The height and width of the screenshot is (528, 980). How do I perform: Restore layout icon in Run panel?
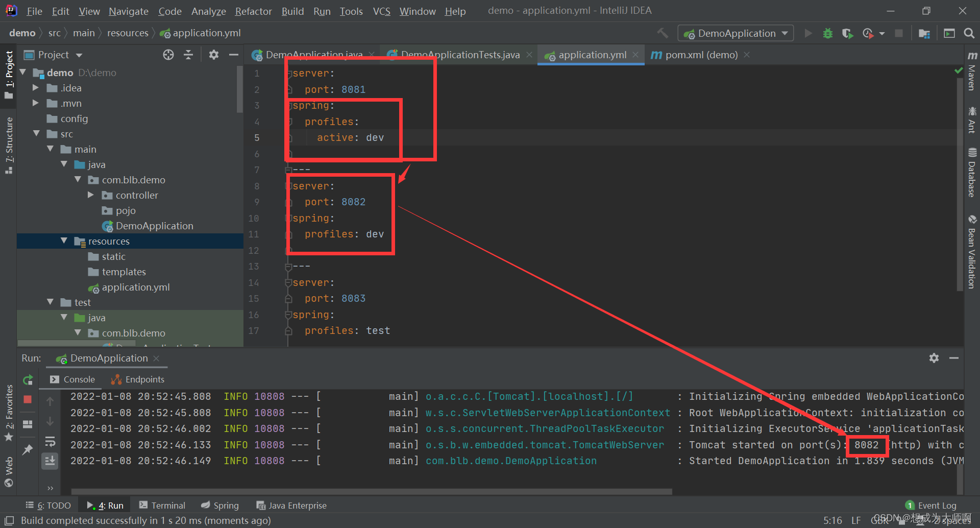pos(28,424)
